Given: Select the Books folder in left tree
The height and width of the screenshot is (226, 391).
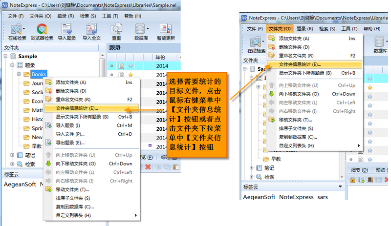Looking at the screenshot, I should pyautogui.click(x=39, y=74).
